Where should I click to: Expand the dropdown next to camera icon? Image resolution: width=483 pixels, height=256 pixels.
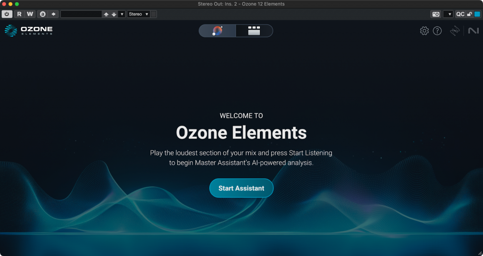[x=448, y=14]
